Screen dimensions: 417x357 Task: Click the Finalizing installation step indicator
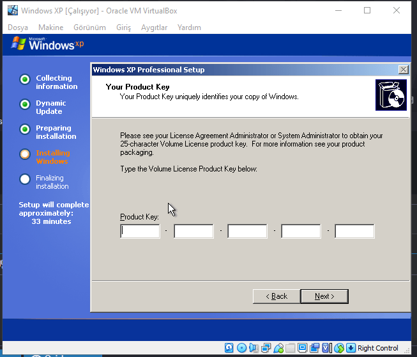[x=25, y=179]
